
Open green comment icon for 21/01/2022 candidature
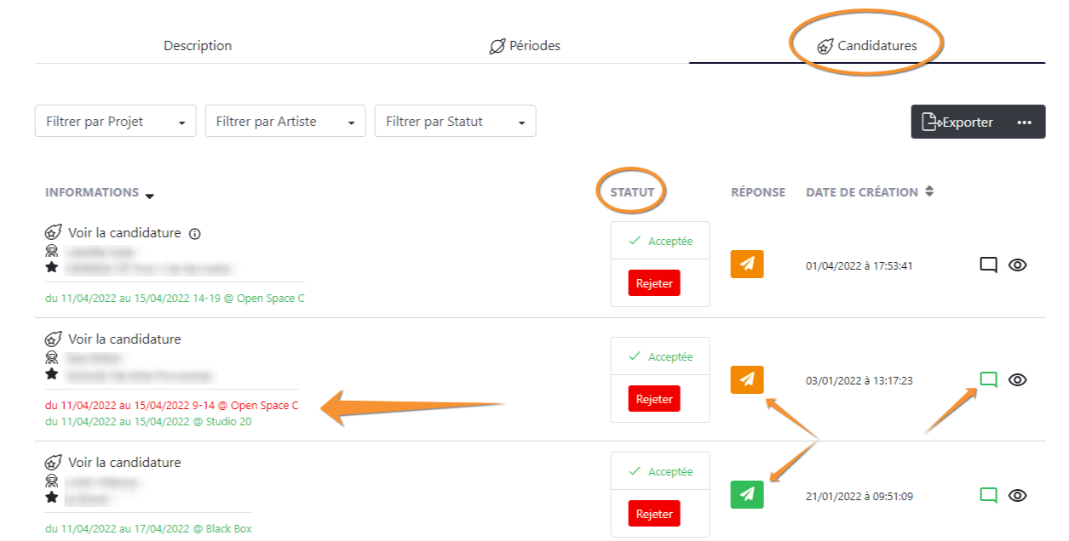click(x=988, y=495)
